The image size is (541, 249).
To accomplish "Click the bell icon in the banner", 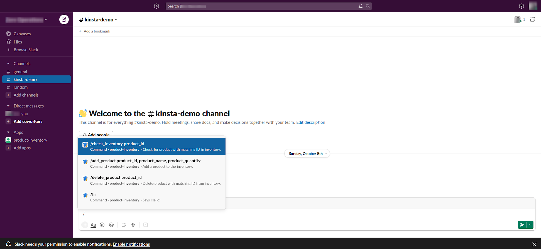I will click(8, 244).
